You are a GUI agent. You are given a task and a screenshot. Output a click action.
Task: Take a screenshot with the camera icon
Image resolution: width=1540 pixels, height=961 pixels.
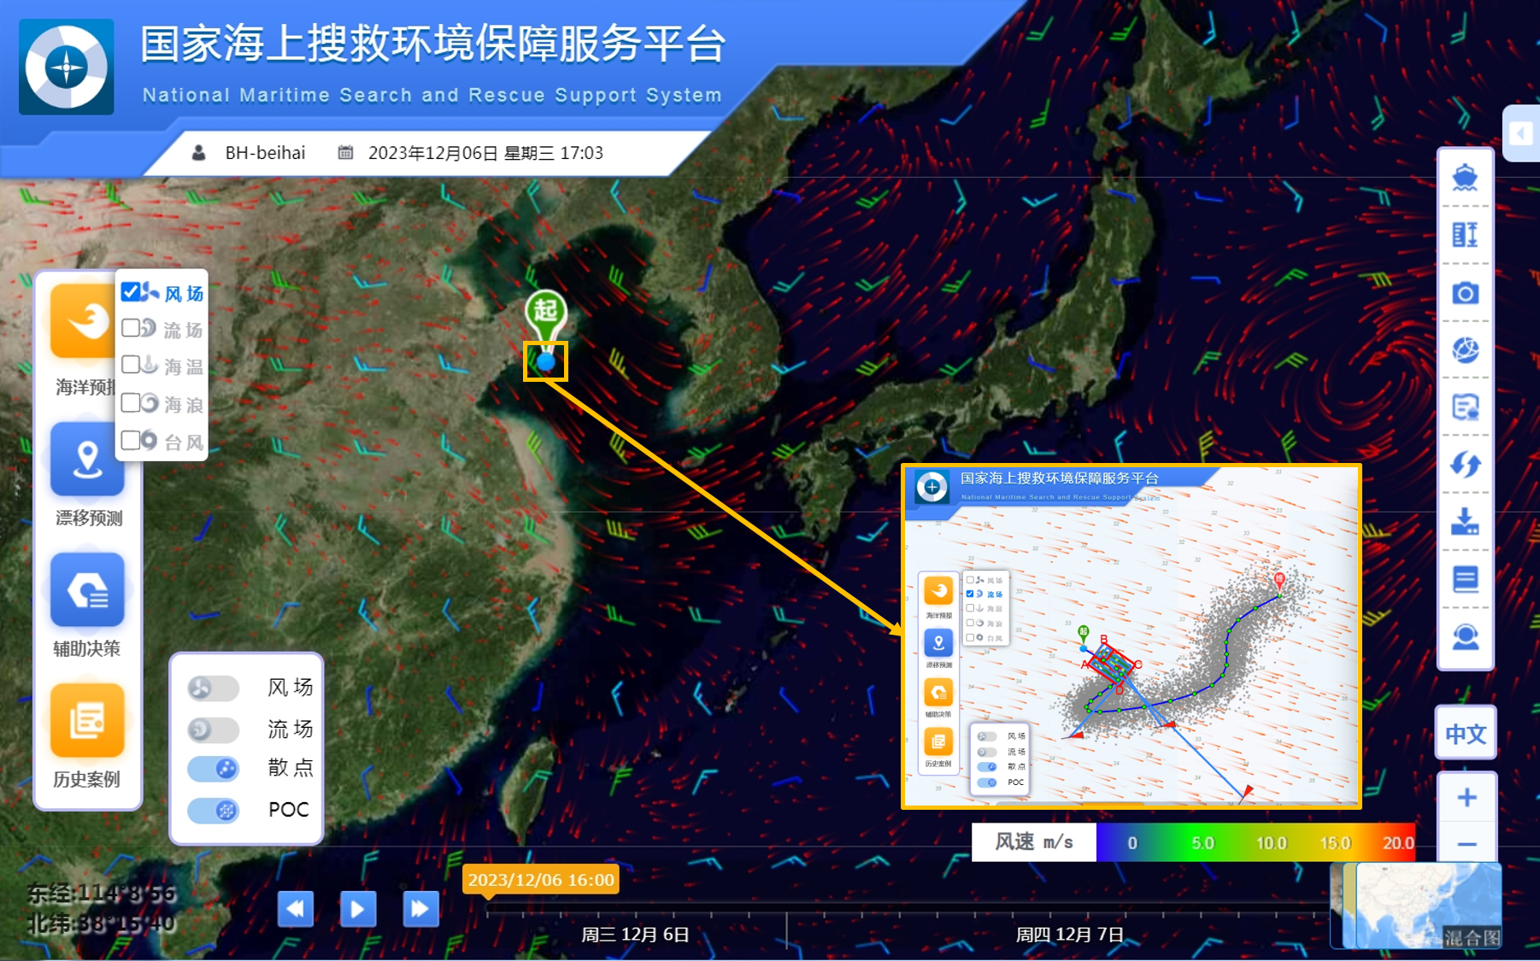(x=1465, y=293)
